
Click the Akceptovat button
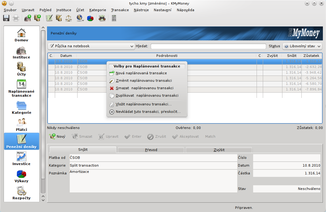tap(186, 136)
